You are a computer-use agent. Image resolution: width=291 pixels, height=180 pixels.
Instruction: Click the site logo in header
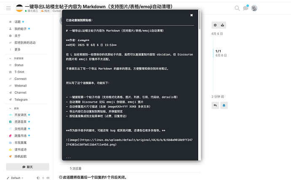(x=19, y=8)
